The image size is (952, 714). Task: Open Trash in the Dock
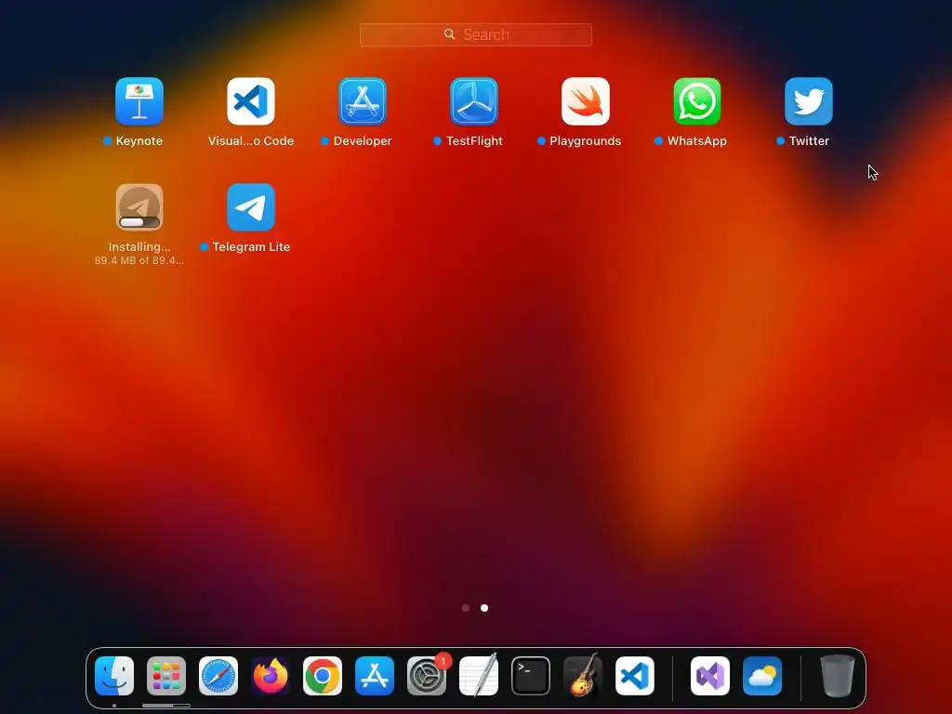pos(838,676)
